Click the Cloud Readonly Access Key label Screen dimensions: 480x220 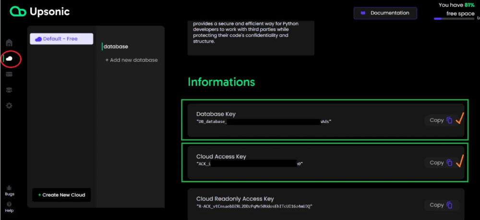[235, 199]
